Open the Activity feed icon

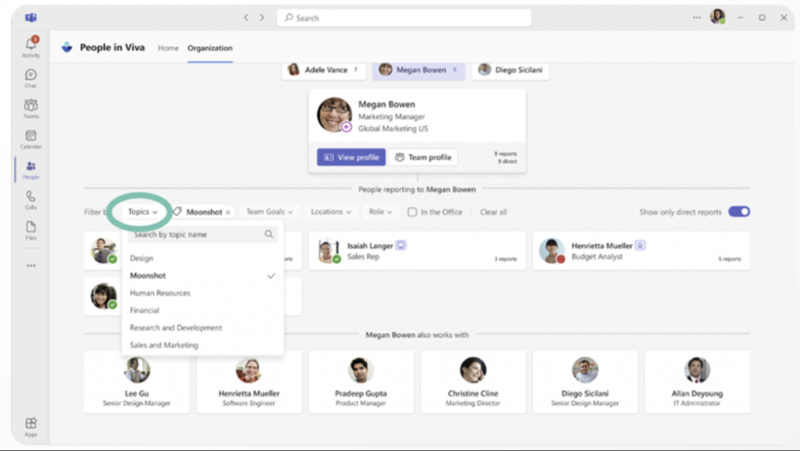(x=30, y=43)
